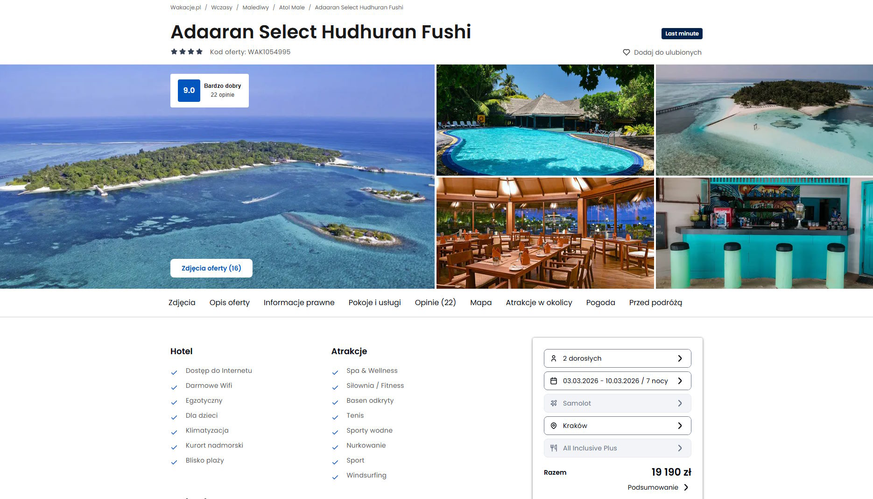873x499 pixels.
Task: Open the All Inclusive Plus board selector
Action: point(617,448)
